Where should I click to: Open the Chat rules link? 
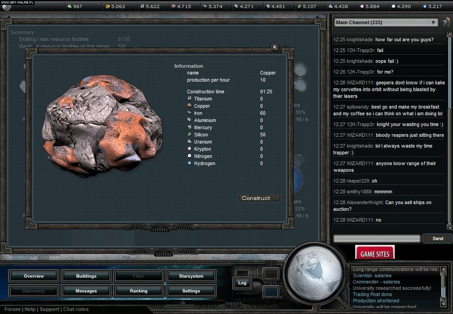pos(76,309)
